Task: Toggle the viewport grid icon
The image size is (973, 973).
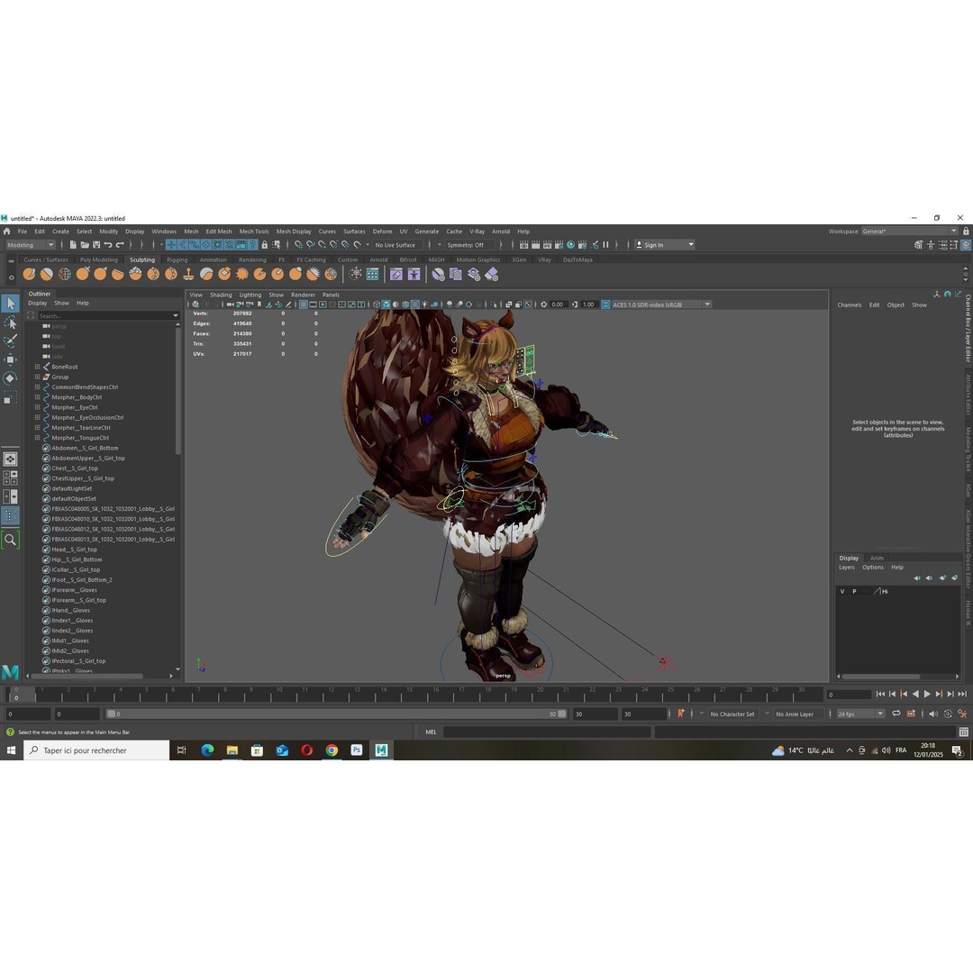Action: tap(304, 305)
